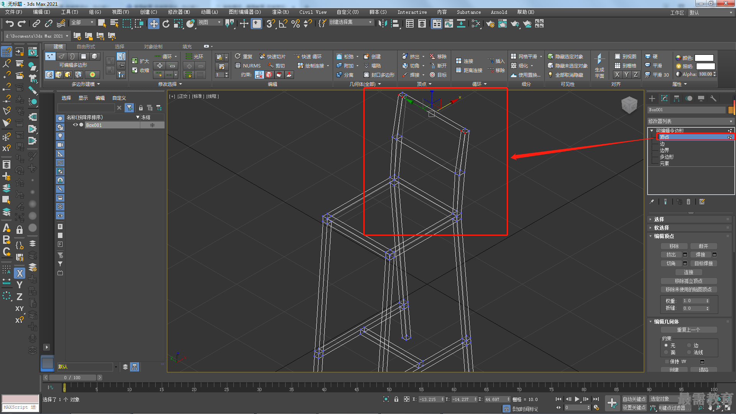
Task: Select Element sub-object level in ribbon
Action: (x=95, y=56)
